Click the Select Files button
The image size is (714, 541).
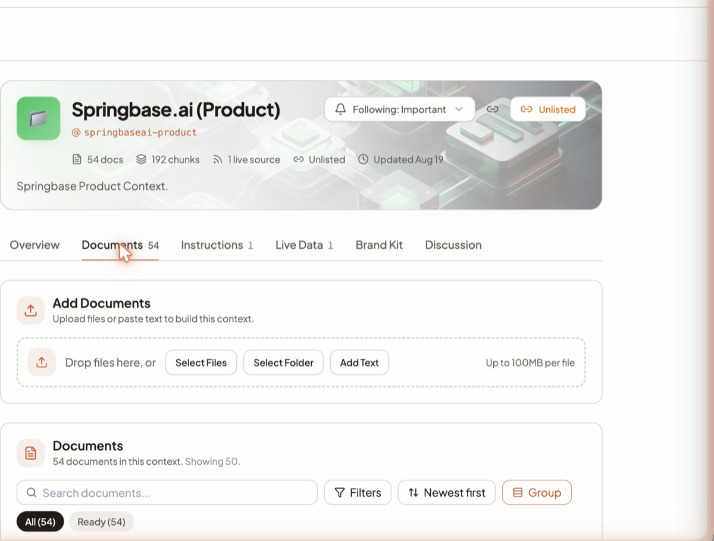[201, 362]
